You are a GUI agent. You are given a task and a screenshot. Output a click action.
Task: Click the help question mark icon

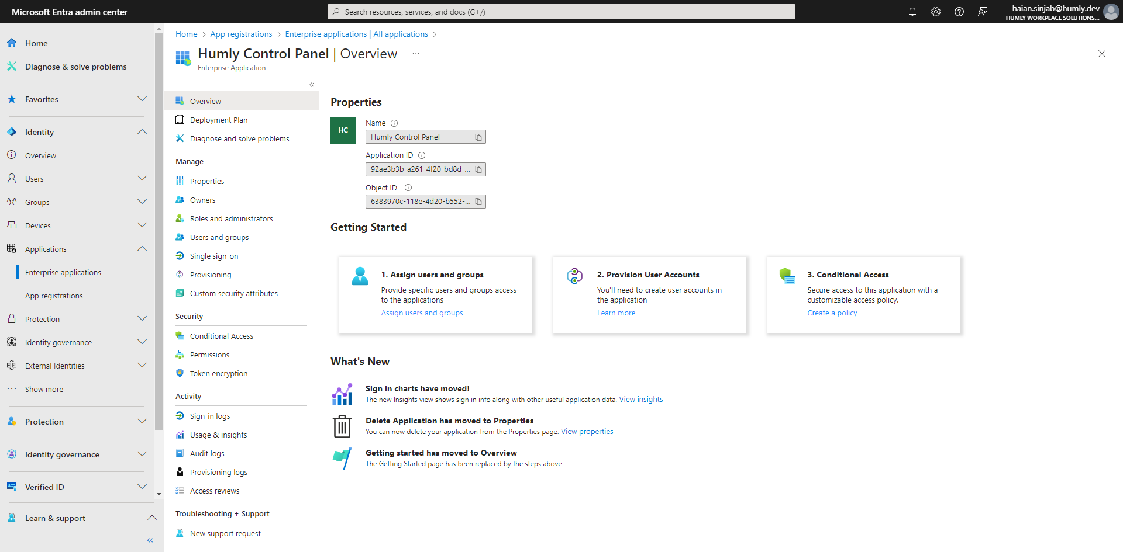pyautogui.click(x=959, y=12)
